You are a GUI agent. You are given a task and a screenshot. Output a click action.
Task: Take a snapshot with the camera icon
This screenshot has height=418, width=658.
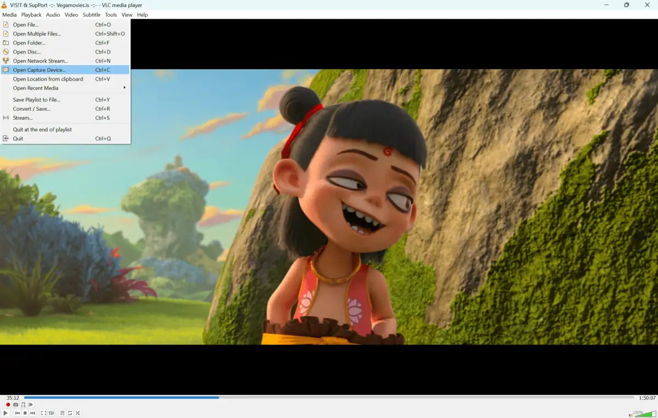(x=15, y=405)
